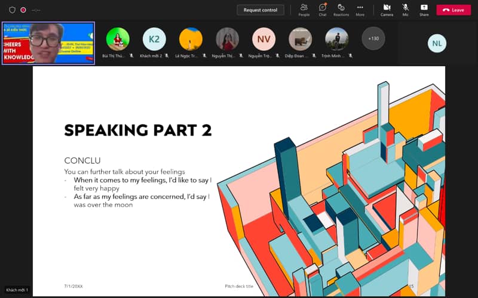Viewport: 478px width, 298px height.
Task: Select Lê Ngọc Tr participant avatar
Action: [191, 39]
